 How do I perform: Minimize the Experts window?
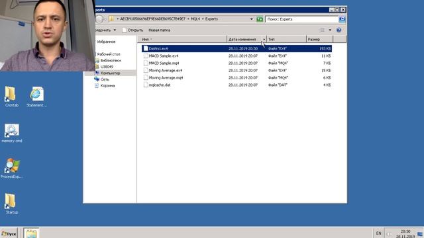[x=331, y=10]
